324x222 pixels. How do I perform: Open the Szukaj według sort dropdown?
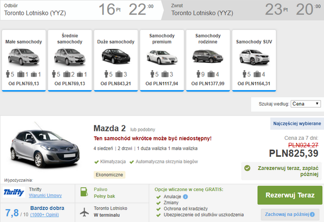click(306, 104)
